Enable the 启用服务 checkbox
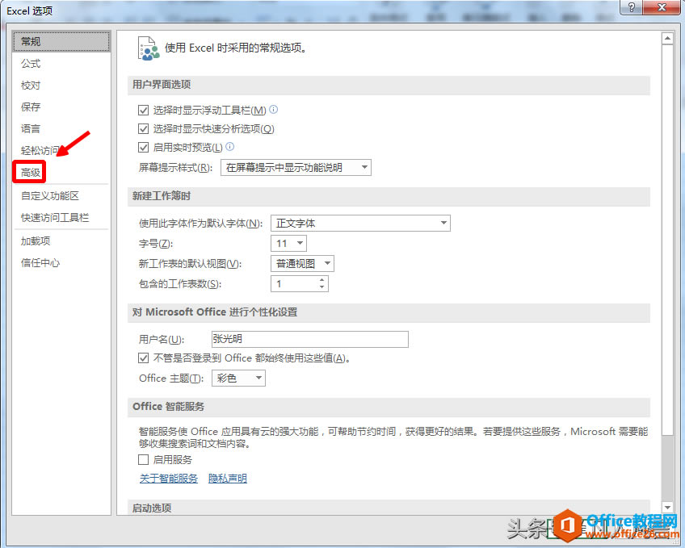 (143, 459)
